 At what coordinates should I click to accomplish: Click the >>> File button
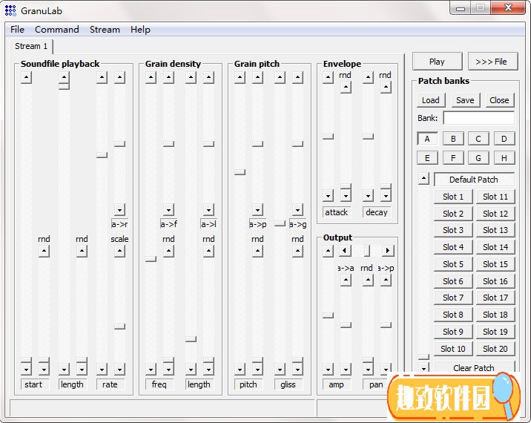pos(492,62)
